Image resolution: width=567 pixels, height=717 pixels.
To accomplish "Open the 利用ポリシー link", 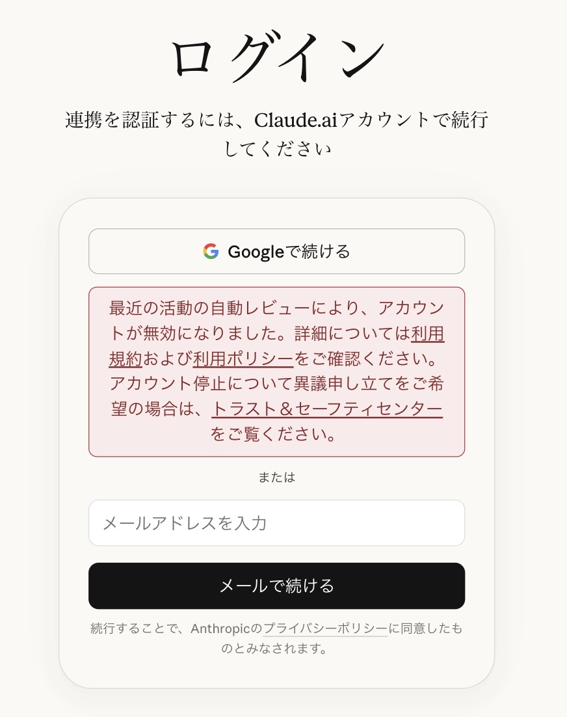I will pyautogui.click(x=243, y=358).
